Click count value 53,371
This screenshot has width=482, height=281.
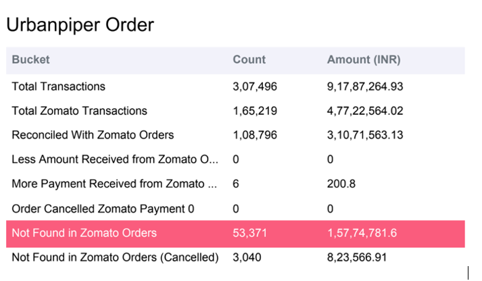[249, 234]
